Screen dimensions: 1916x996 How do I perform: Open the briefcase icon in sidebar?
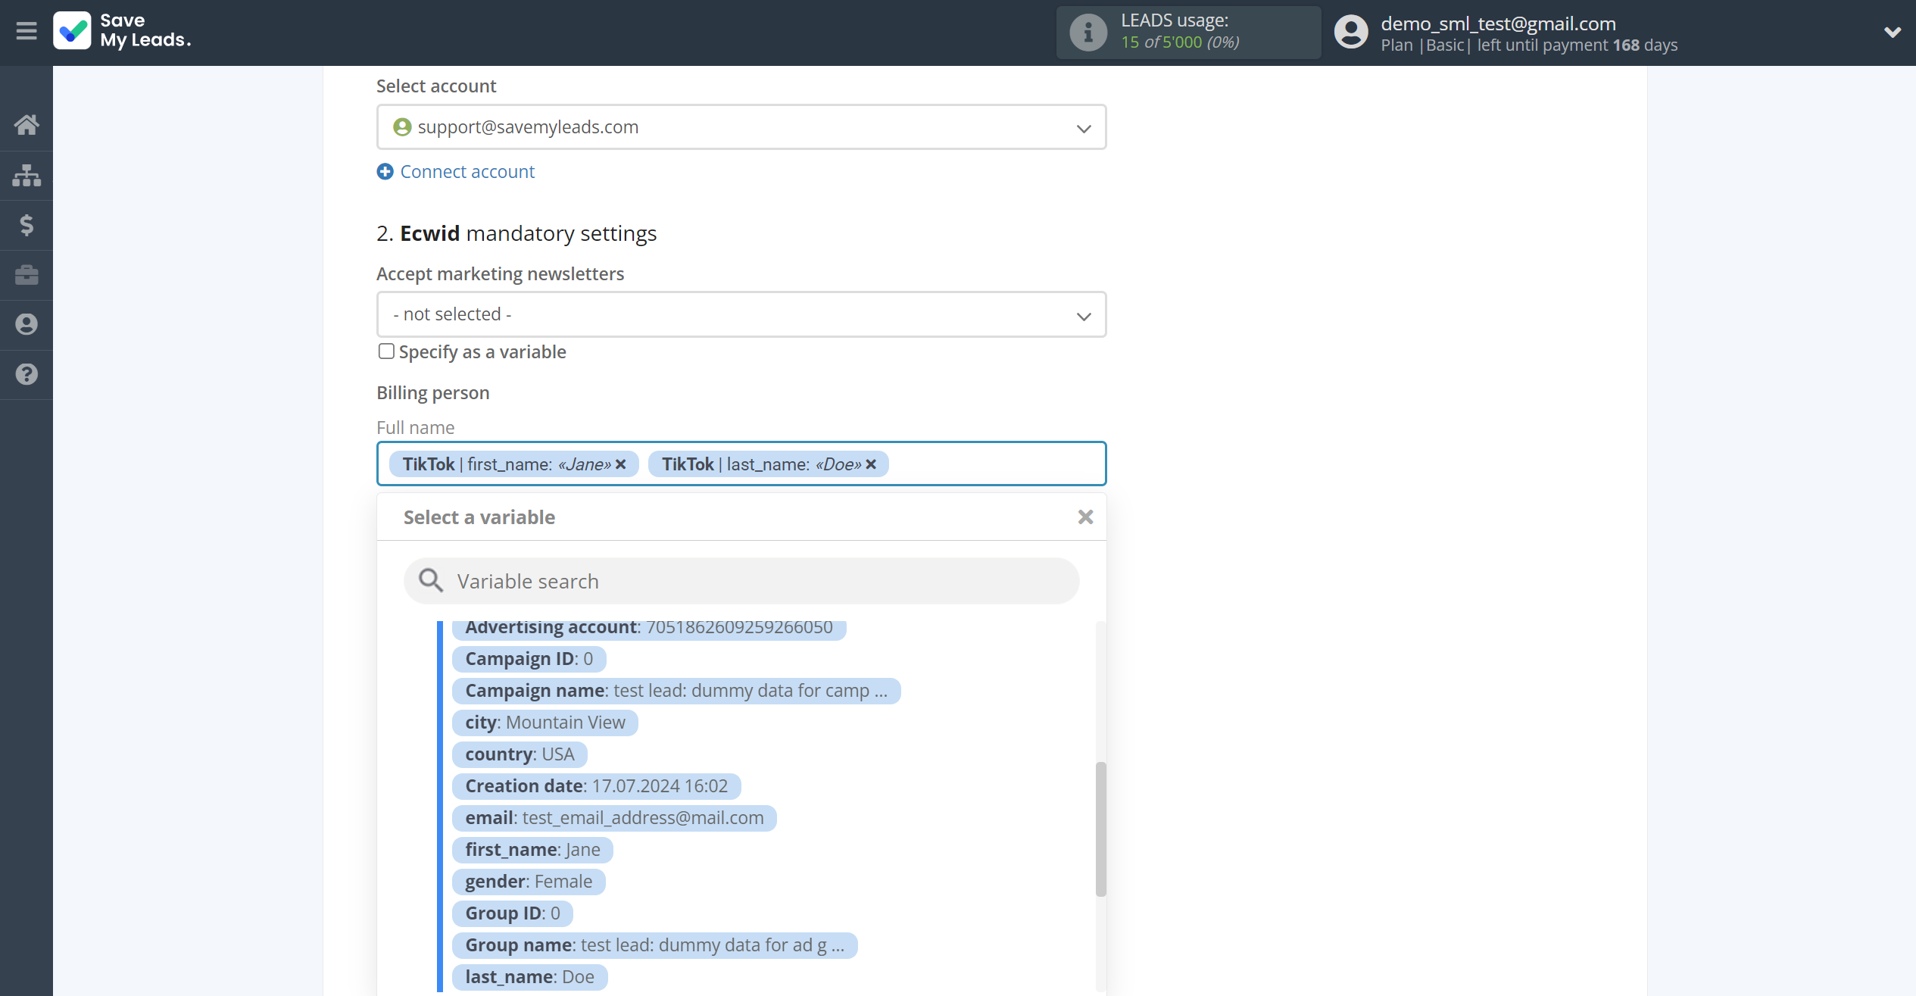coord(27,274)
